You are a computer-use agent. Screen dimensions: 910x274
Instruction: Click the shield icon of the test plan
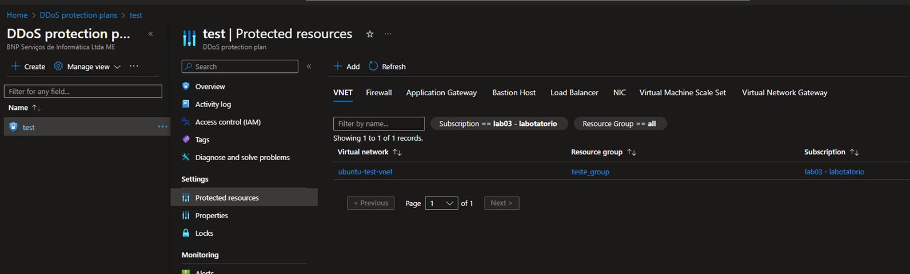click(14, 126)
